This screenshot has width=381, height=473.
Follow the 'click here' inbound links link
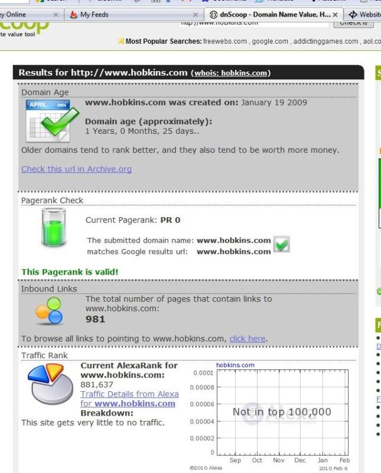[x=248, y=339]
